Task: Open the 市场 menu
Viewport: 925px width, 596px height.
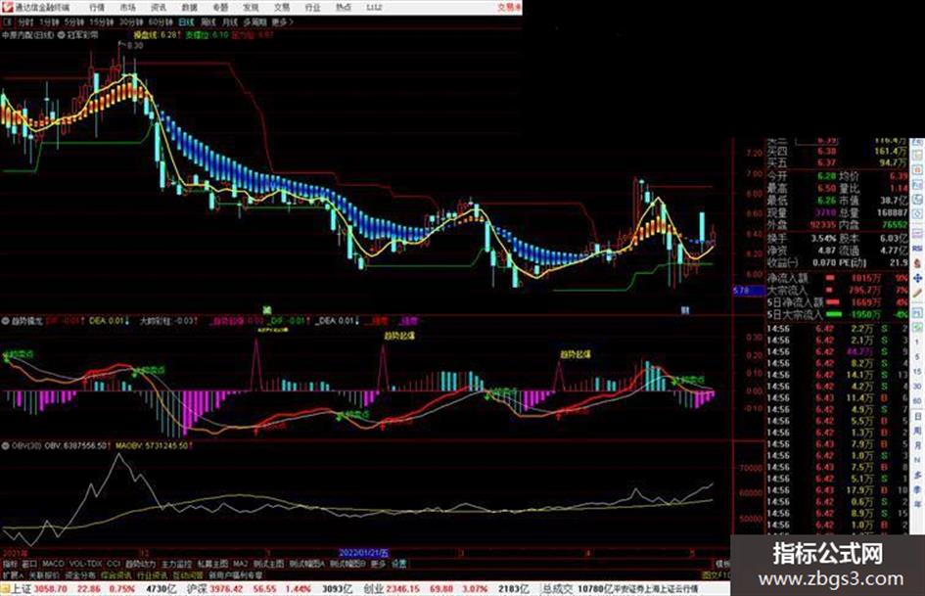Action: 128,7
